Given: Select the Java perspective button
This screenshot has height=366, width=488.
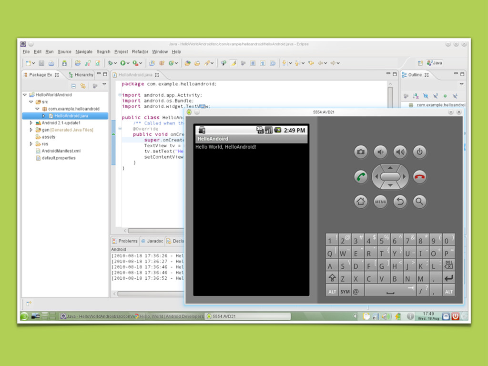Looking at the screenshot, I should point(435,63).
